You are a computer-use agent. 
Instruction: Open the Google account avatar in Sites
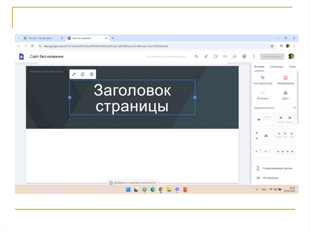(x=291, y=57)
